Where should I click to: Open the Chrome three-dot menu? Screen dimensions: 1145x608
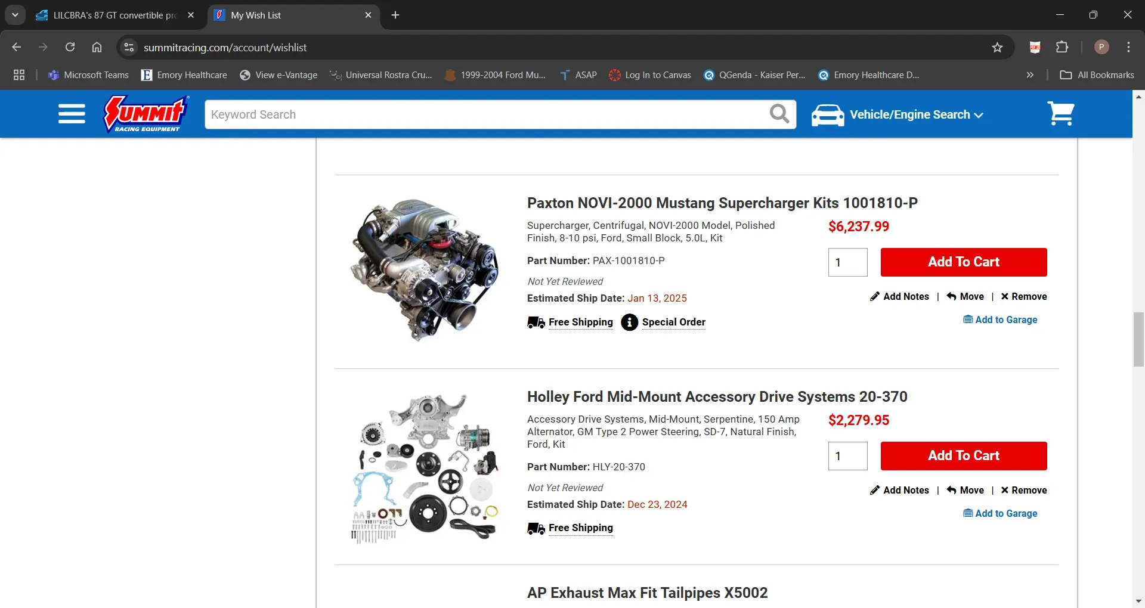point(1128,47)
